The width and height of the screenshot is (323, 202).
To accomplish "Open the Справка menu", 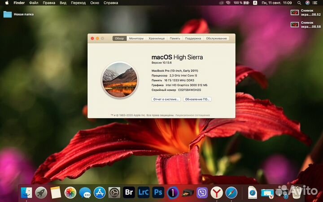I will [x=111, y=3].
